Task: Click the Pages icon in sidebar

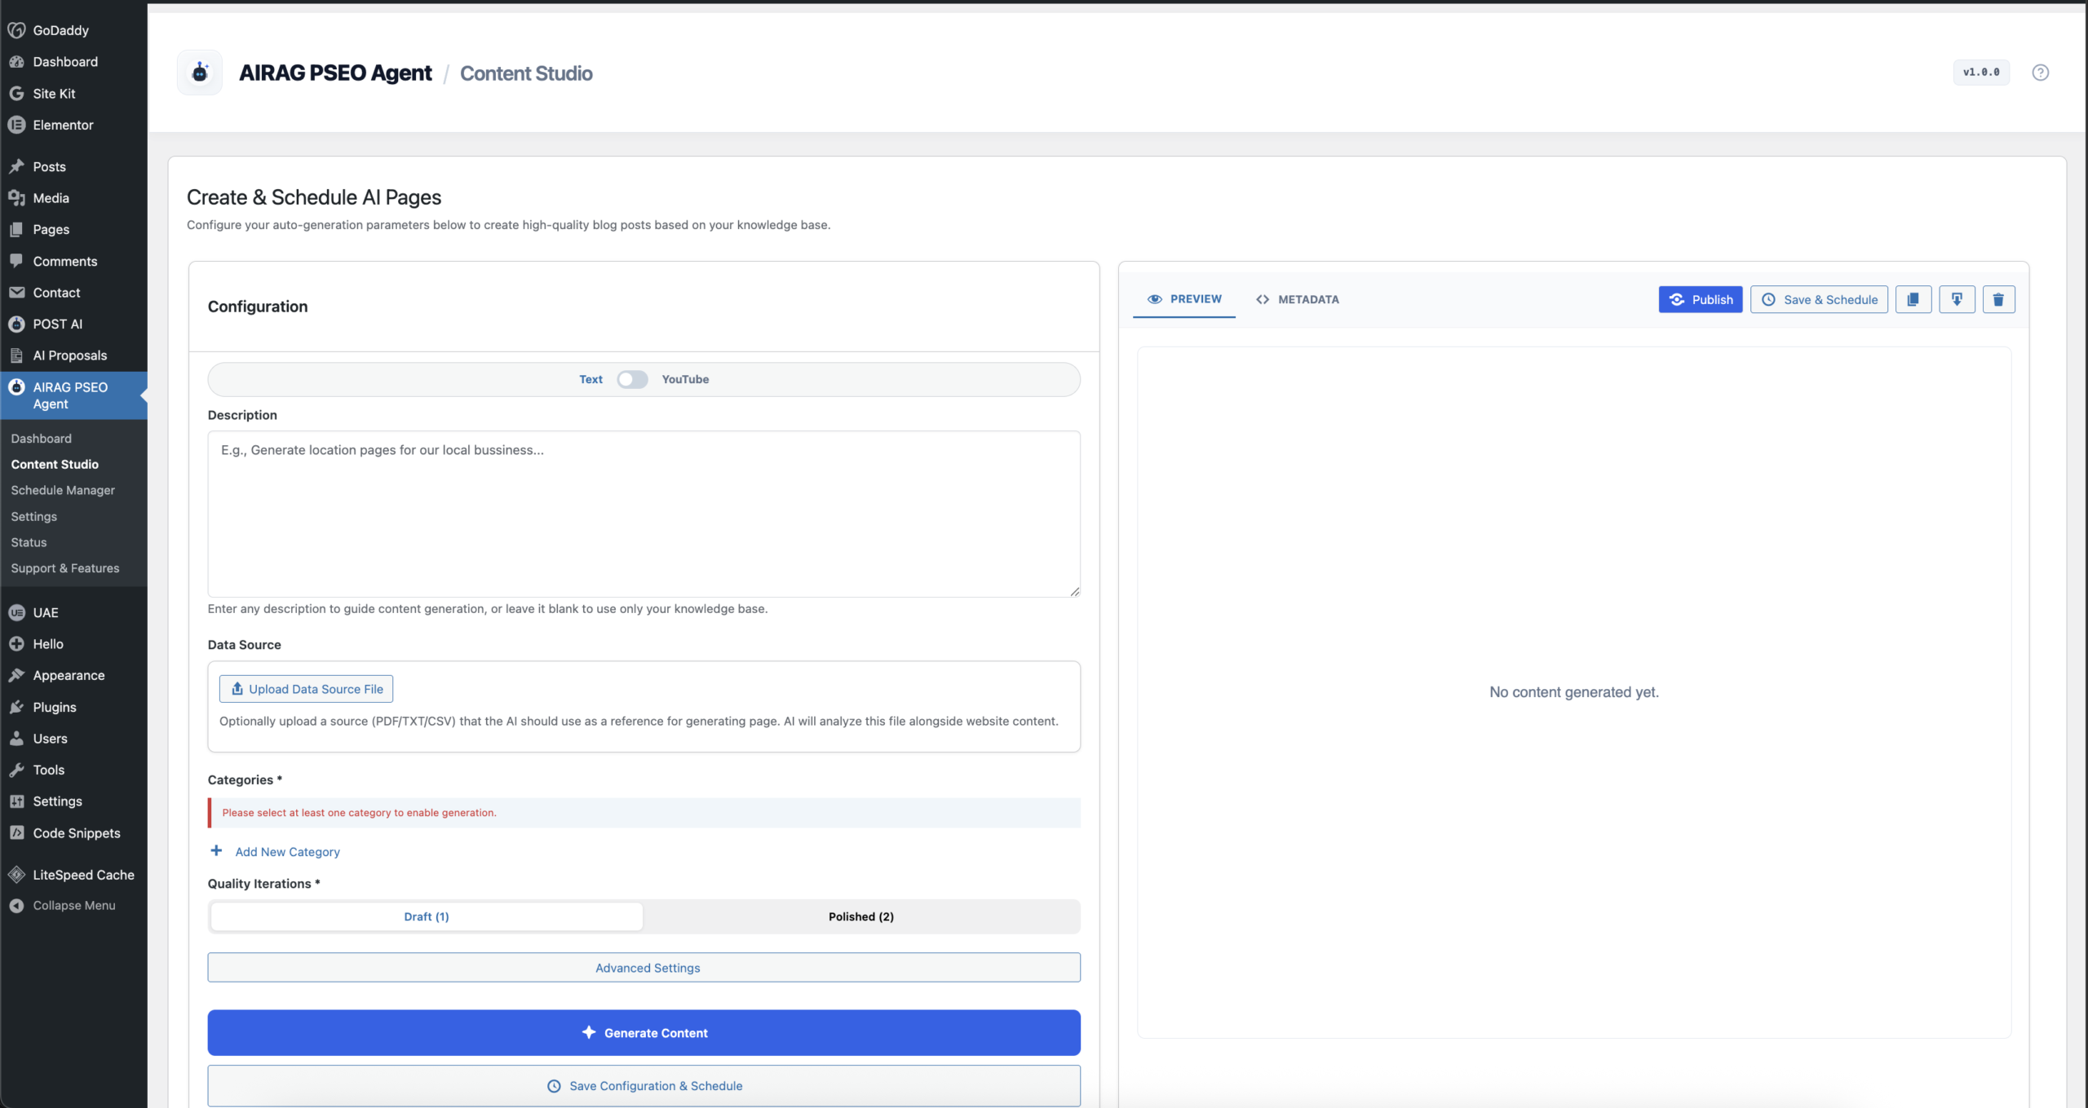Action: pos(16,230)
